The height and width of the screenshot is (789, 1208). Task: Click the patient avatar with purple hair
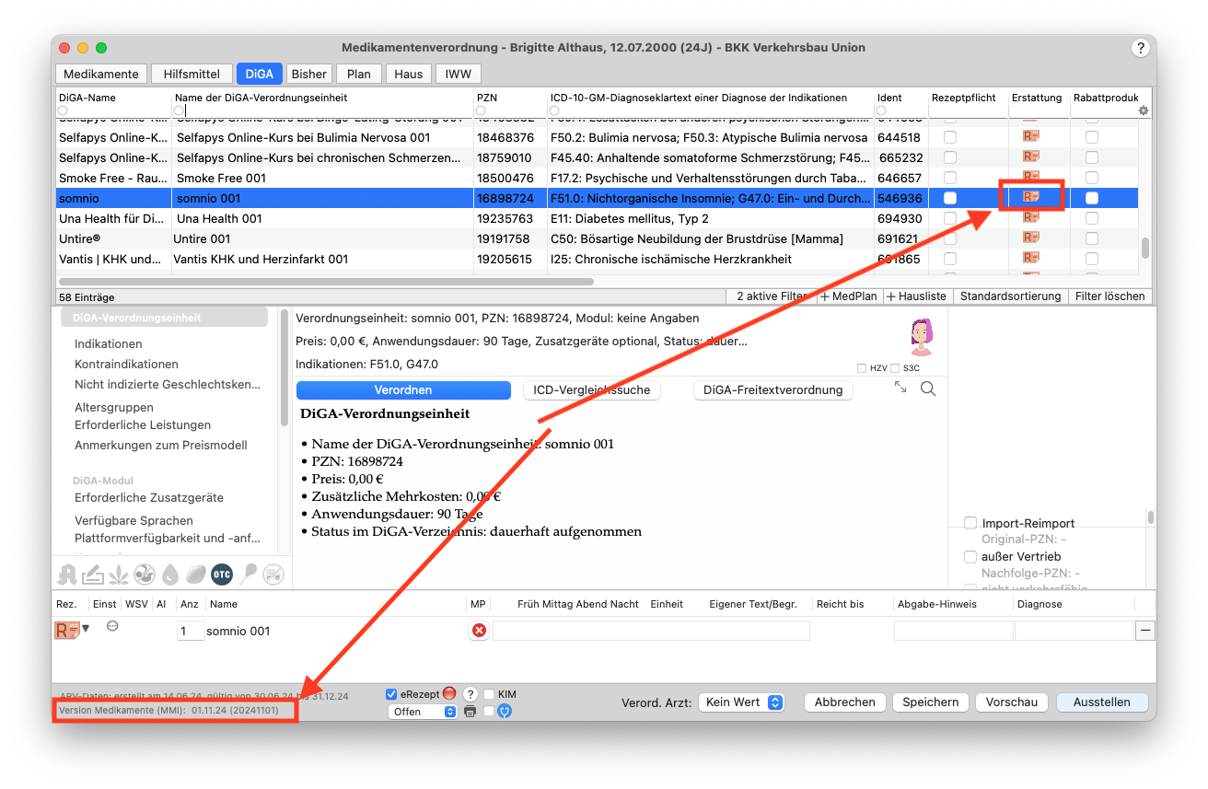(920, 338)
